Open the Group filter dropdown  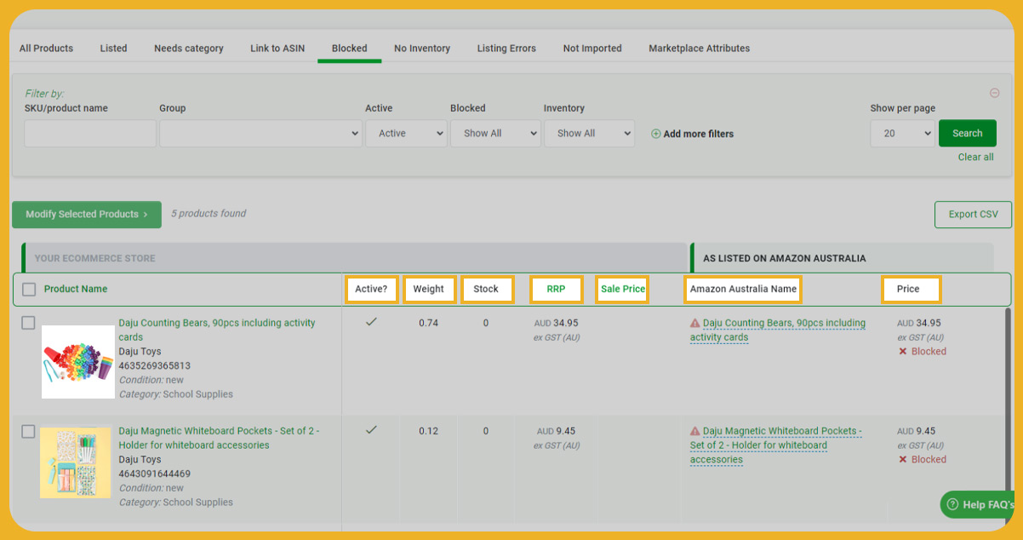coord(261,134)
